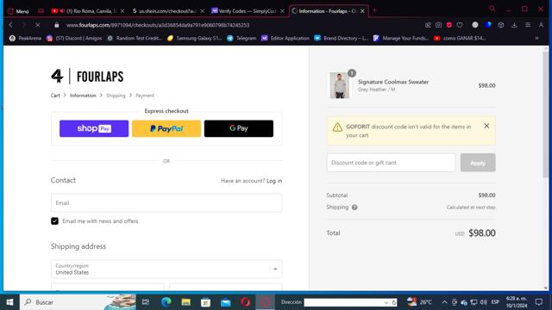552x310 pixels.
Task: Open the Signature Coolmax Sweater thumbnail
Action: tap(339, 85)
